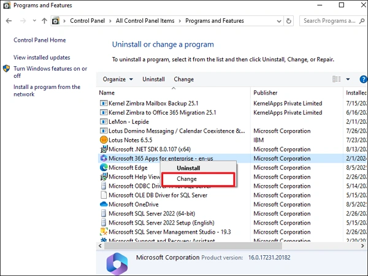This screenshot has height=276, width=368.
Task: Go back with the back arrow
Action: coord(9,21)
